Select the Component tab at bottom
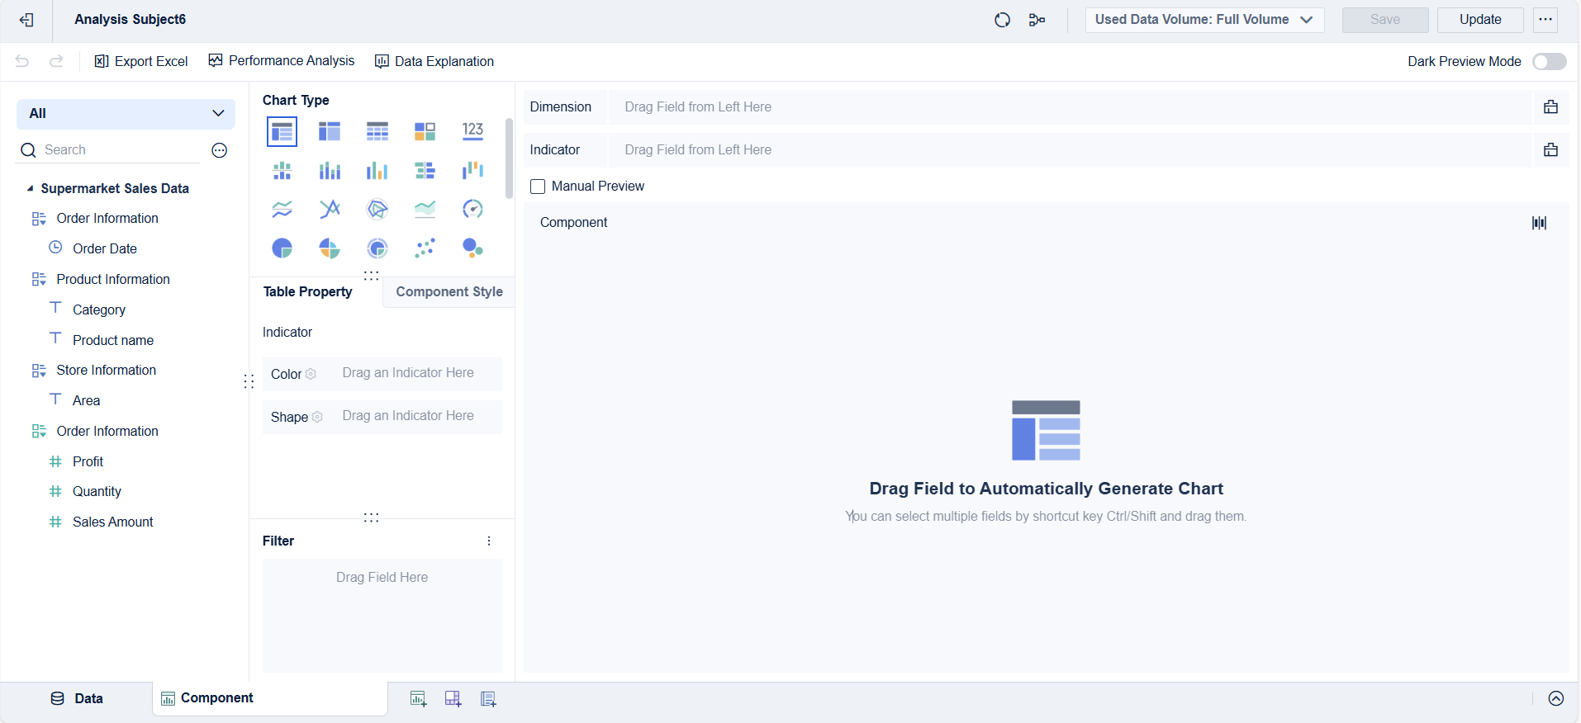Screen dimensions: 1581x723 click(x=270, y=698)
